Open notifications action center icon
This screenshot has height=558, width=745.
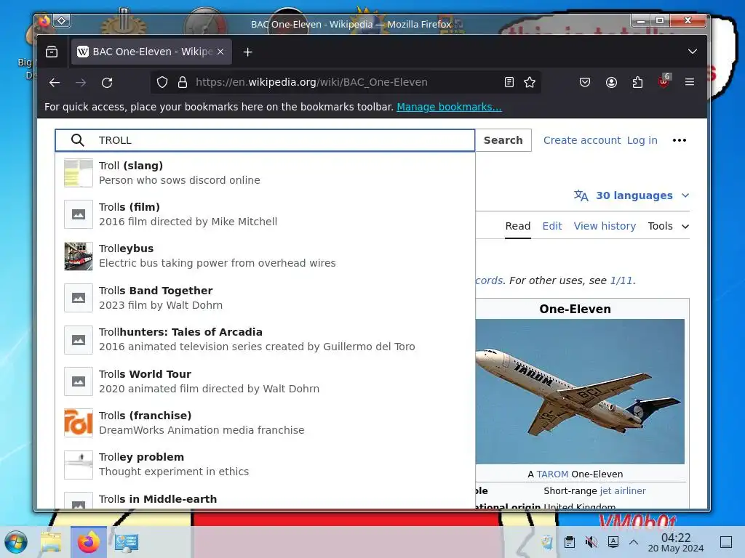click(x=726, y=542)
